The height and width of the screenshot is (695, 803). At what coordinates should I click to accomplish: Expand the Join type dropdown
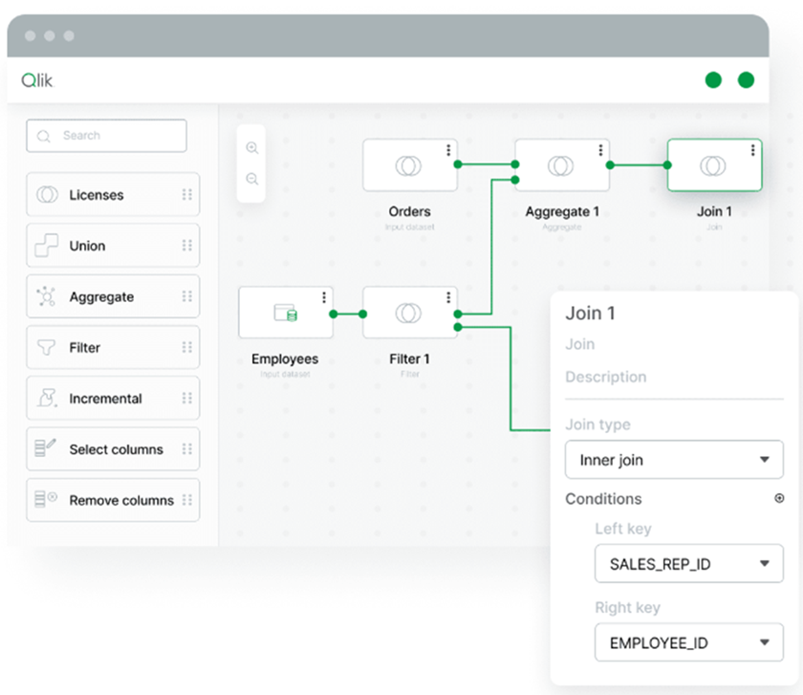(675, 460)
